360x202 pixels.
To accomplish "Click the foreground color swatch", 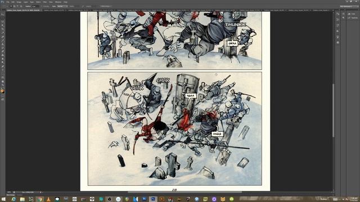I will click(2, 91).
